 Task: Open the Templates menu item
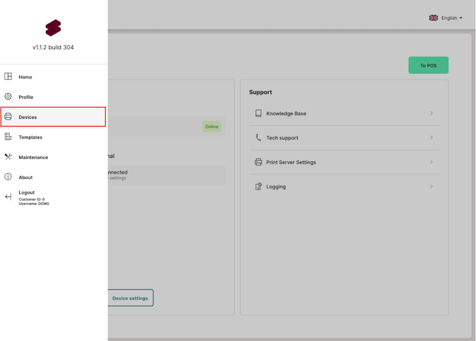click(x=30, y=137)
